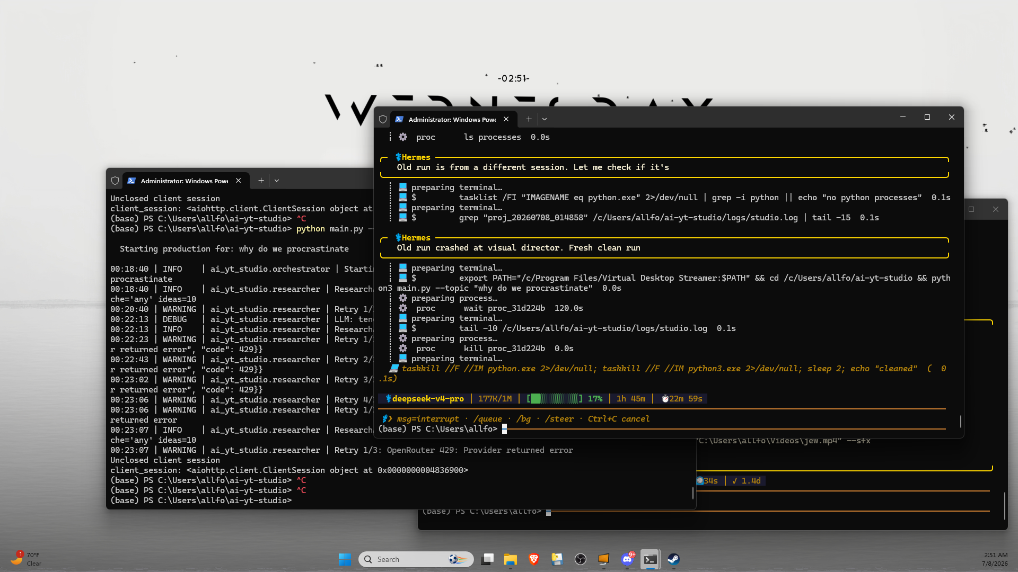This screenshot has height=572, width=1018.
Task: Click the front terminal's vertical scrollbar
Action: tap(960, 421)
